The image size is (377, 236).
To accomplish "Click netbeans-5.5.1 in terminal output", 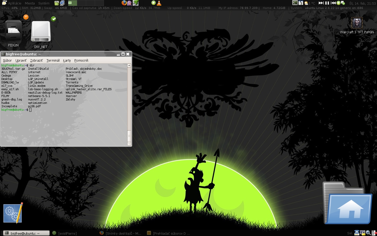I will pyautogui.click(x=39, y=96).
